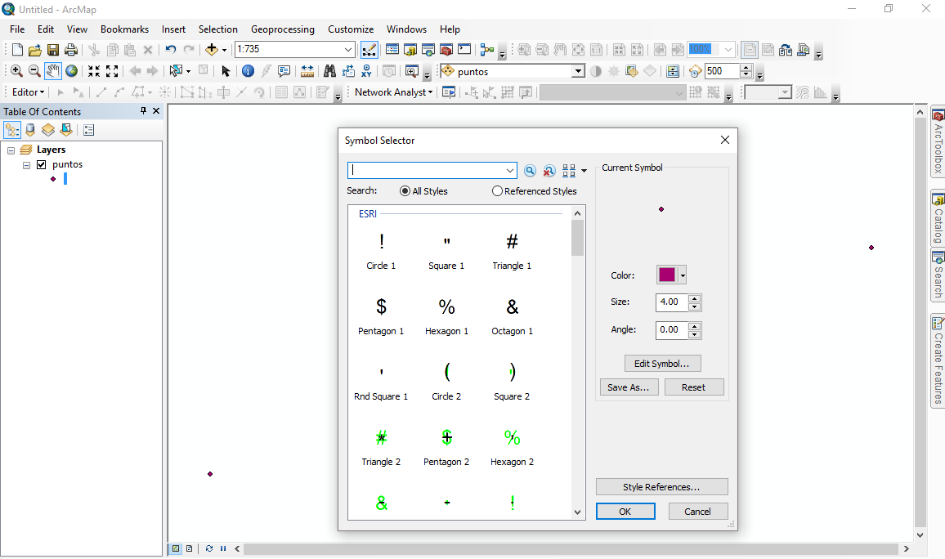945x559 pixels.
Task: Click the Style References... button
Action: coord(661,487)
